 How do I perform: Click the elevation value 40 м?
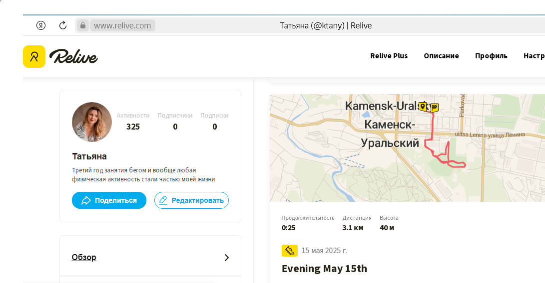click(x=387, y=228)
